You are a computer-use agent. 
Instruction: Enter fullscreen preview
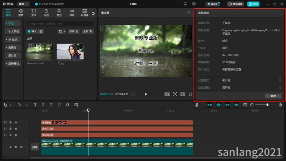[x=191, y=94]
